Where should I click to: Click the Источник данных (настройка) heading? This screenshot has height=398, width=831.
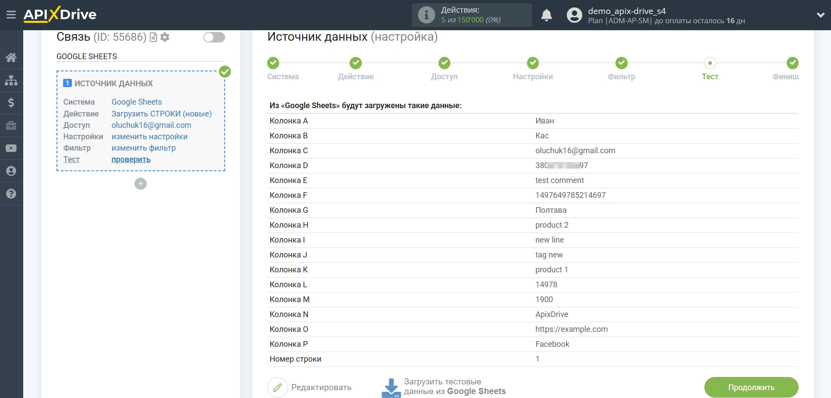tap(353, 37)
